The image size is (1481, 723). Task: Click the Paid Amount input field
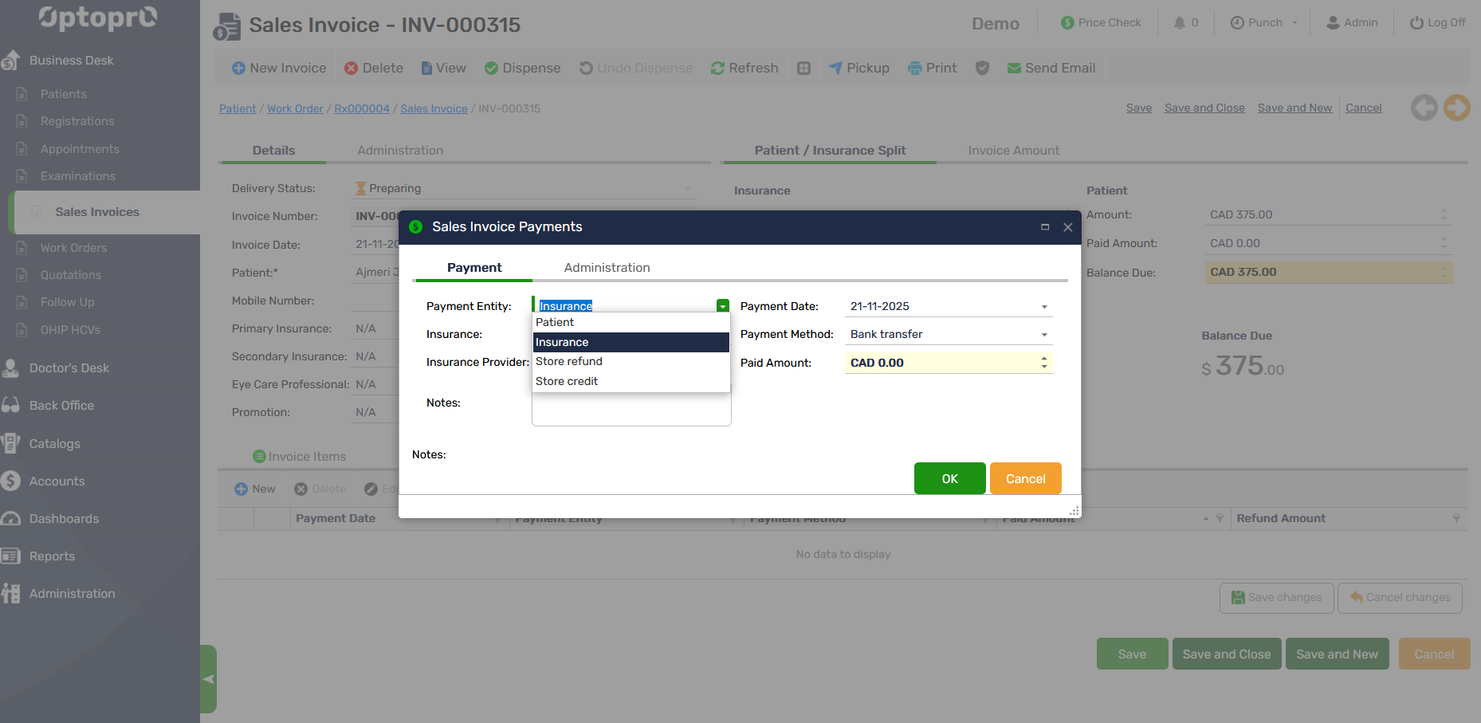click(941, 363)
